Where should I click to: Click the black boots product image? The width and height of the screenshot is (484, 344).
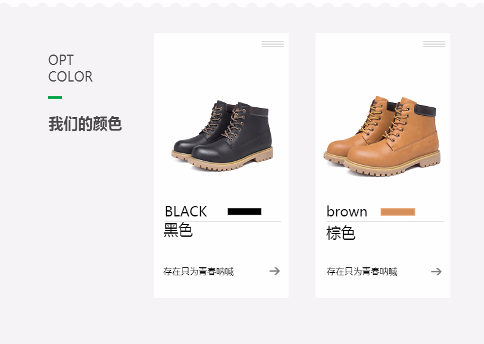[222, 136]
